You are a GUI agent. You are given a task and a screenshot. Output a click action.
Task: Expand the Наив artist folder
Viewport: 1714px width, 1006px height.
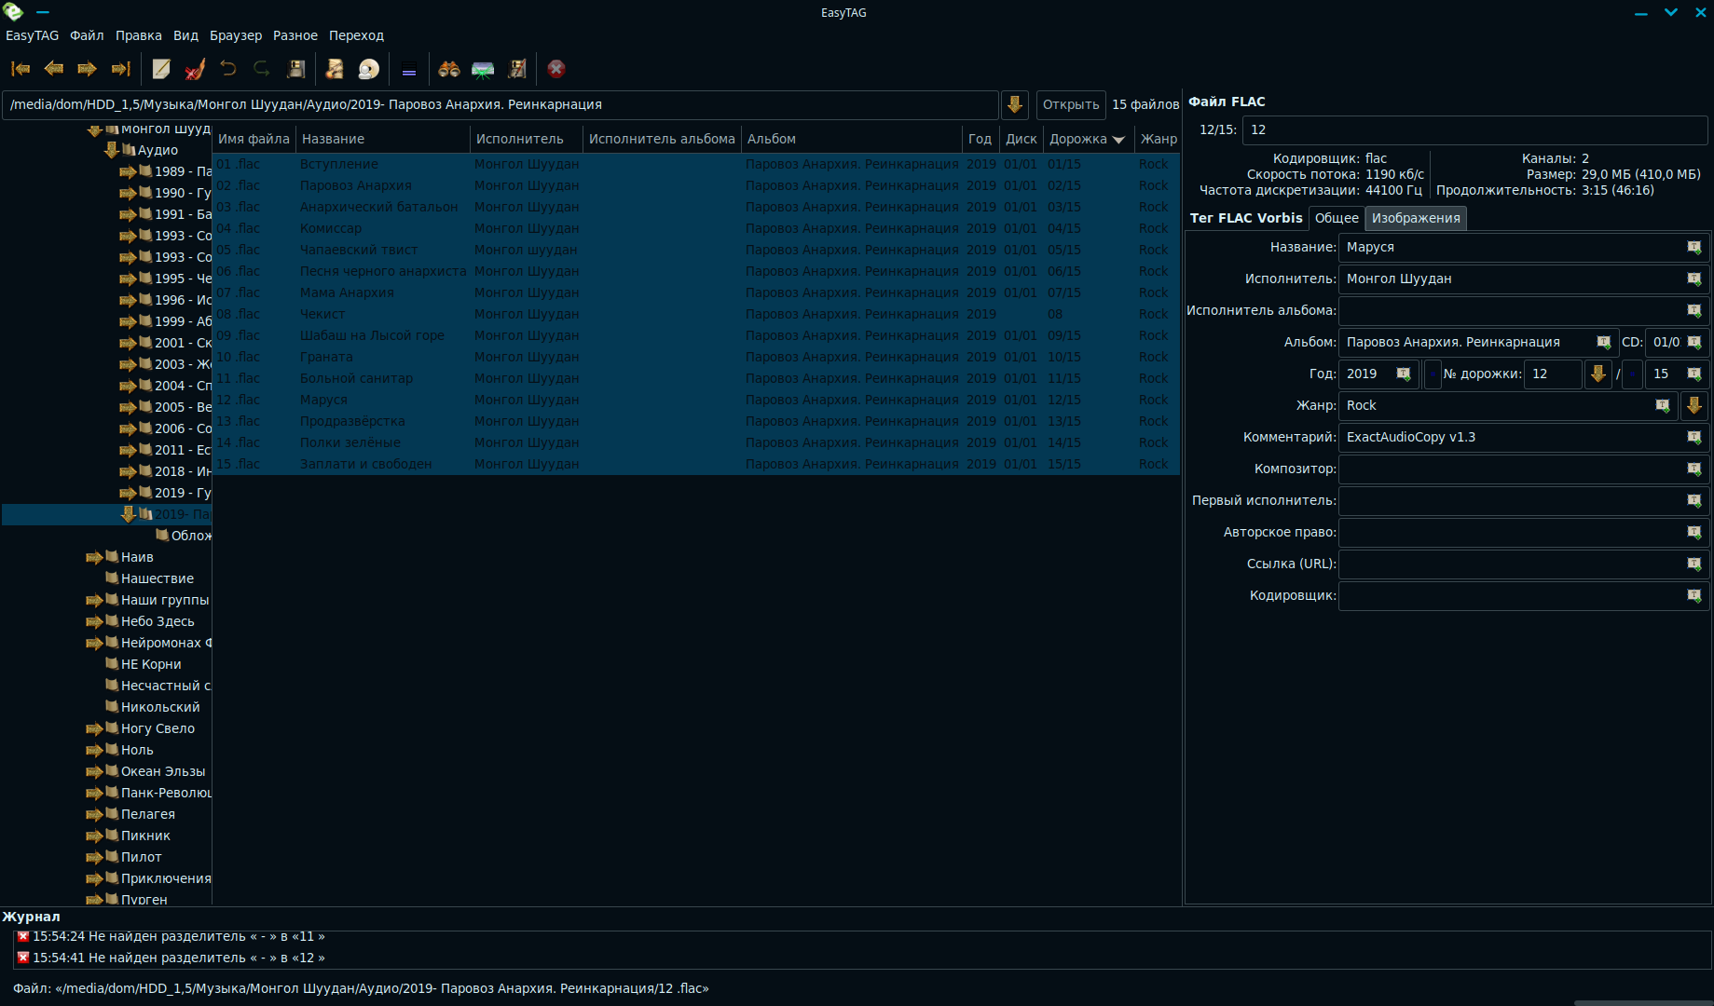pos(94,557)
